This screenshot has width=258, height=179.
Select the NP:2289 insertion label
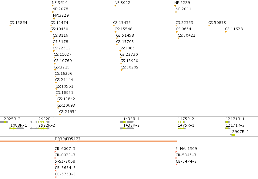[x=182, y=3]
